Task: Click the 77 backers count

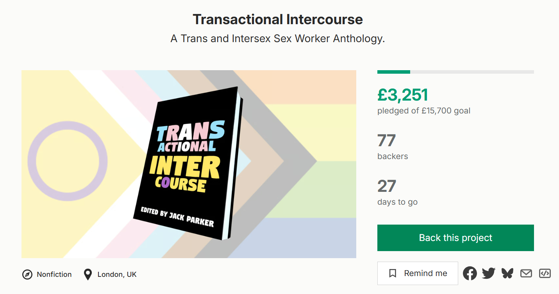Action: (x=387, y=140)
